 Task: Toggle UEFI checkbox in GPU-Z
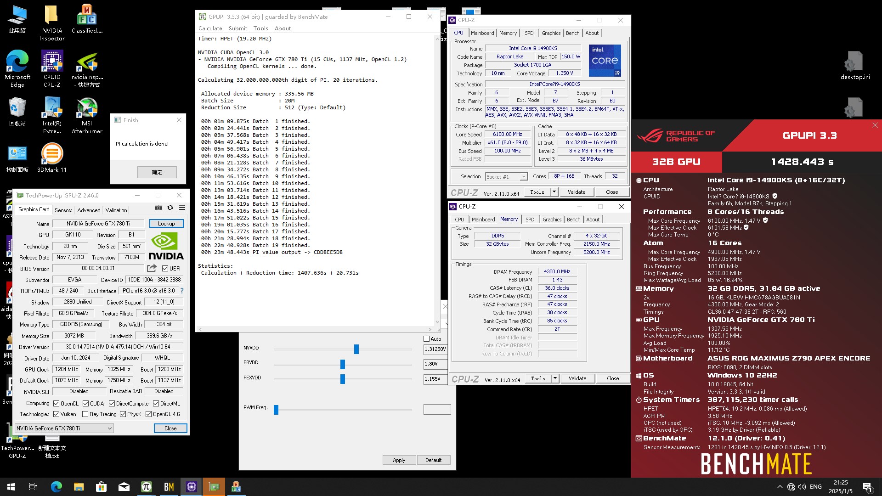pyautogui.click(x=165, y=269)
